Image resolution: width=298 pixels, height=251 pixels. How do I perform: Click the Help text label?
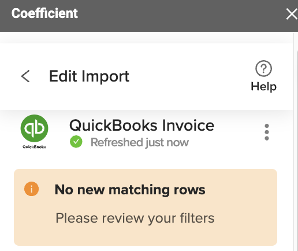(x=263, y=86)
